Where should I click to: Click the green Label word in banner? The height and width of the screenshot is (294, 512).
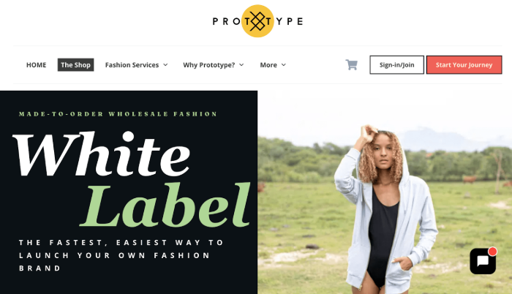pos(165,205)
